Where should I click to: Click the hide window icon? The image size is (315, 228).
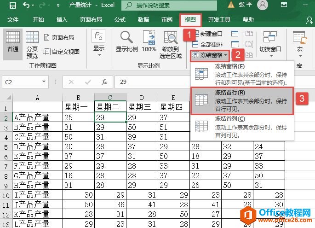pos(235,44)
